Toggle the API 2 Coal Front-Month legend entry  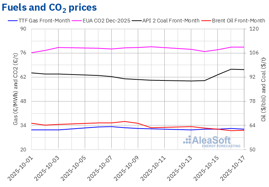coord(172,21)
